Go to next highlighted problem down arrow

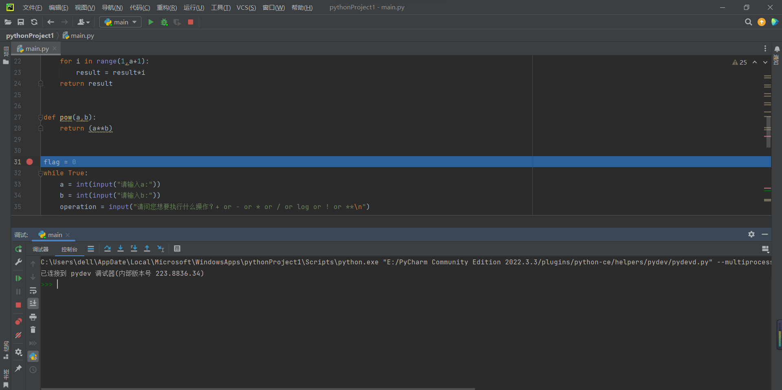coord(765,62)
